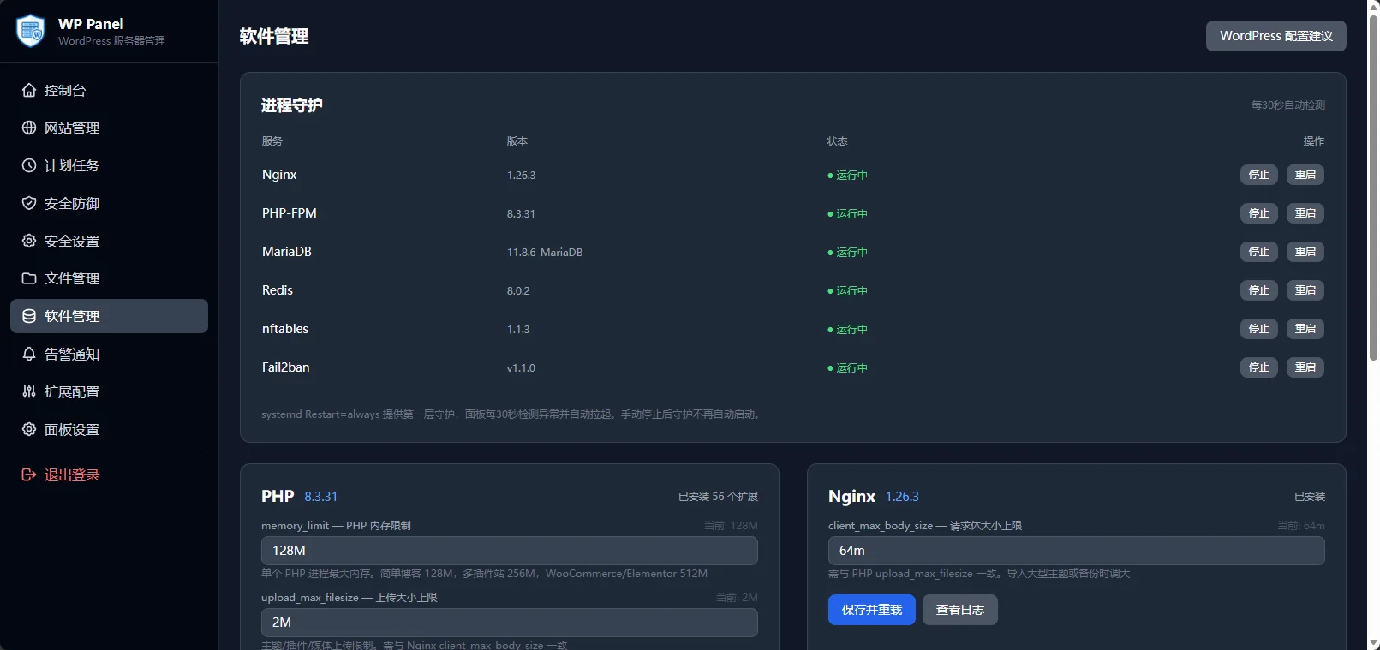This screenshot has width=1380, height=650.
Task: Click the logout icon beside 退出登录
Action: click(29, 474)
